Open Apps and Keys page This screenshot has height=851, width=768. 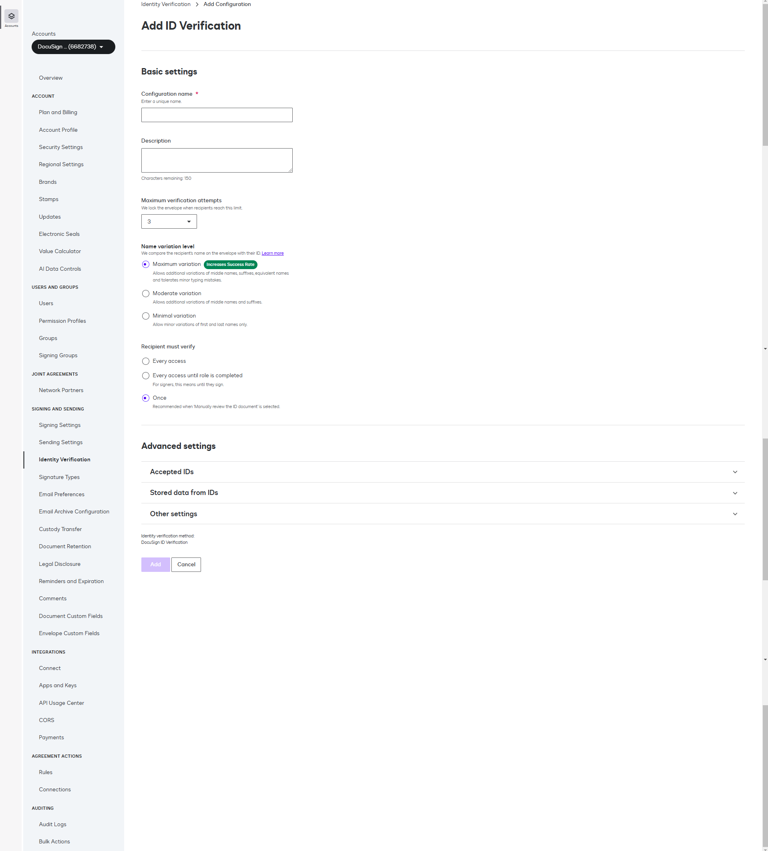click(x=58, y=685)
